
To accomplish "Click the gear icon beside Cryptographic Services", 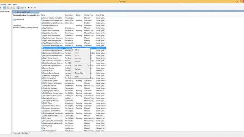I will [42, 91].
